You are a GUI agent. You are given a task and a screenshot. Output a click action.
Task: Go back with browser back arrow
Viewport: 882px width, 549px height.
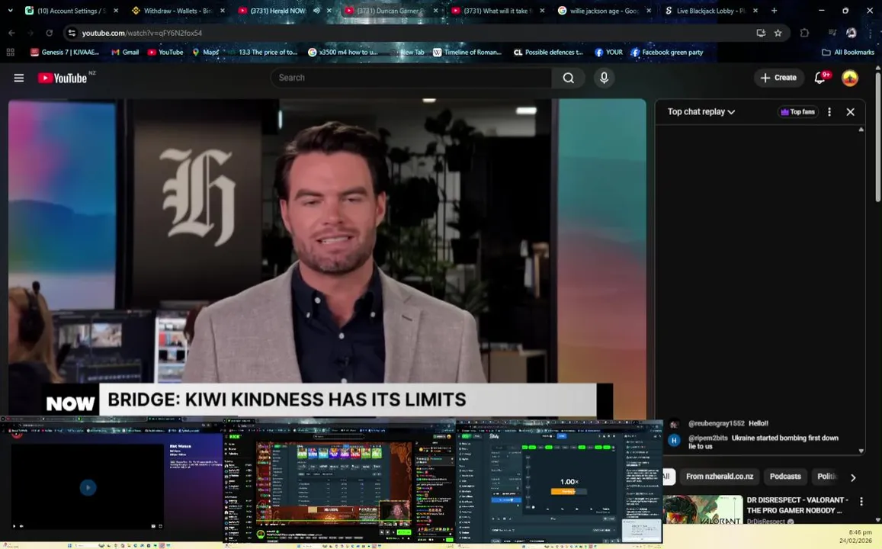click(x=11, y=34)
